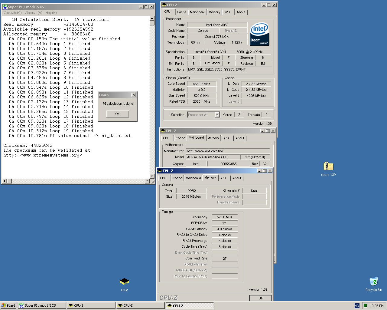Click the Intel Xeon inside logo
Viewport: 387px width, 310px height.
pyautogui.click(x=259, y=34)
